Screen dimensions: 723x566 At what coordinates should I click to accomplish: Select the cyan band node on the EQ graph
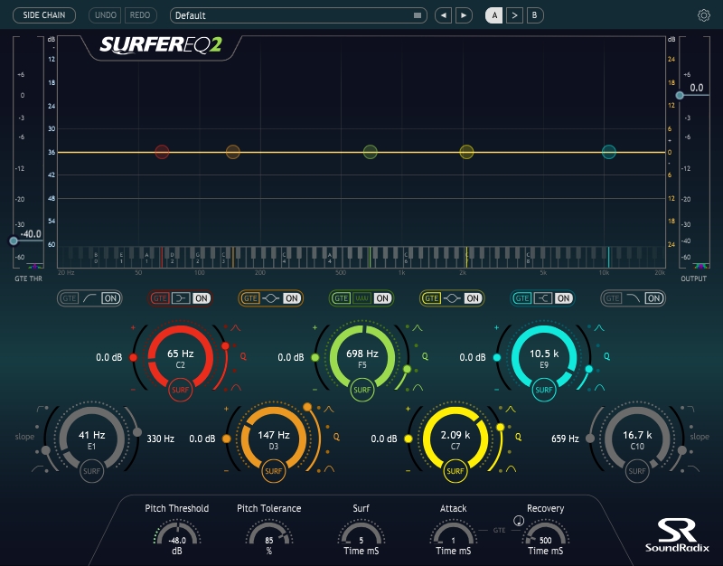tap(609, 152)
